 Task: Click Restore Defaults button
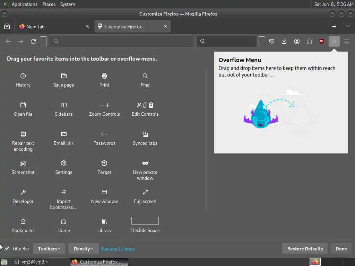pos(305,249)
